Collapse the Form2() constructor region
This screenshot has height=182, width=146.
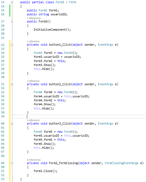12,22
